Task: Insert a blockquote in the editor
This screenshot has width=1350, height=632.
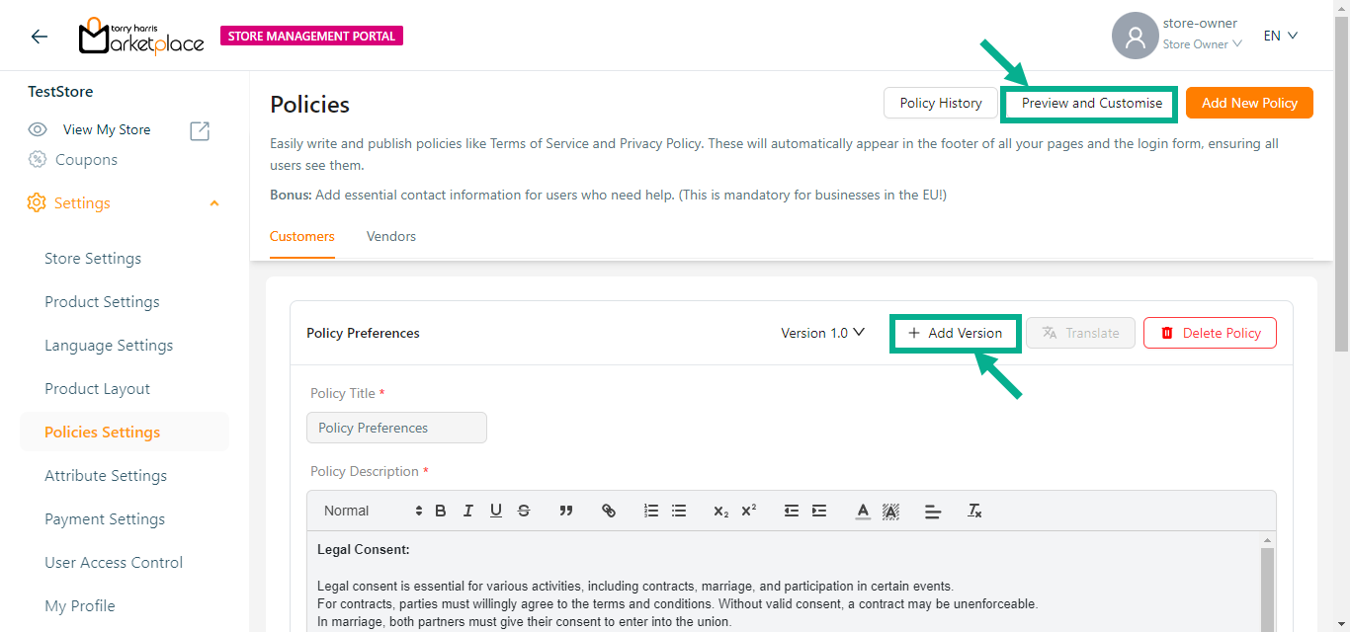Action: point(566,511)
